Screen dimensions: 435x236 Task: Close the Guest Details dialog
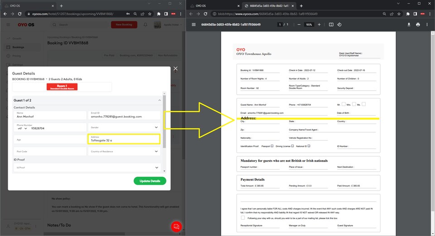coord(175,69)
